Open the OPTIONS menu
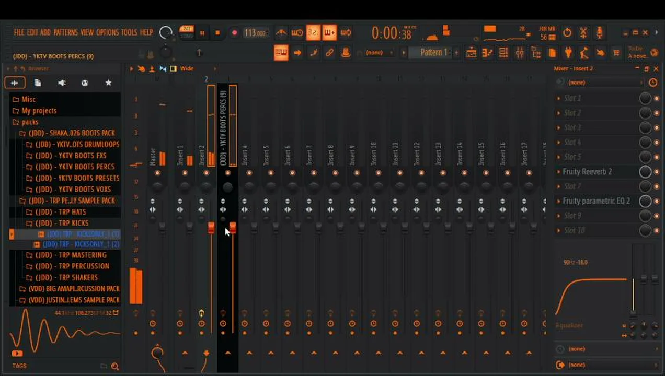Image resolution: width=665 pixels, height=376 pixels. [108, 32]
